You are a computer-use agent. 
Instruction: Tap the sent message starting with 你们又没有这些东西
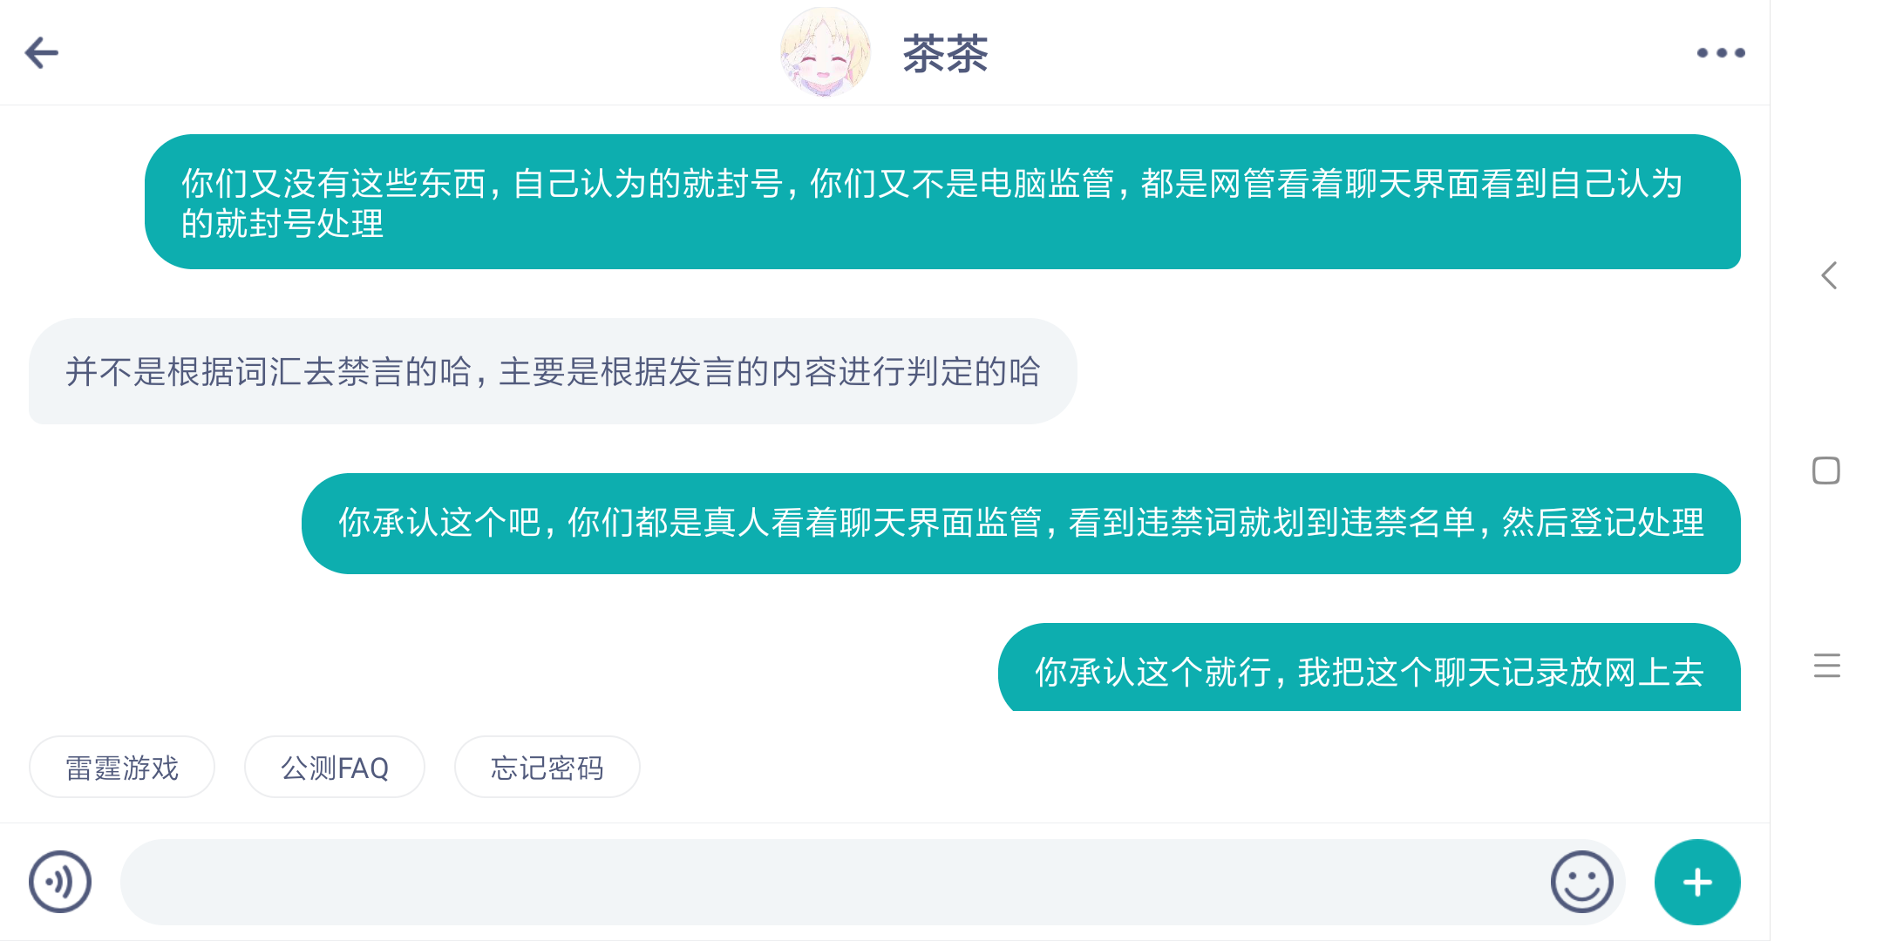tap(942, 202)
